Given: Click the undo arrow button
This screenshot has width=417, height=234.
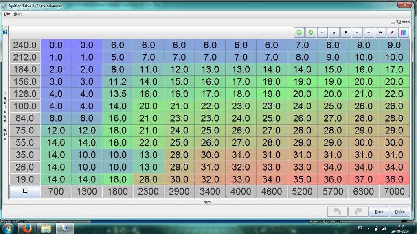Looking at the screenshot, I should tap(338, 212).
